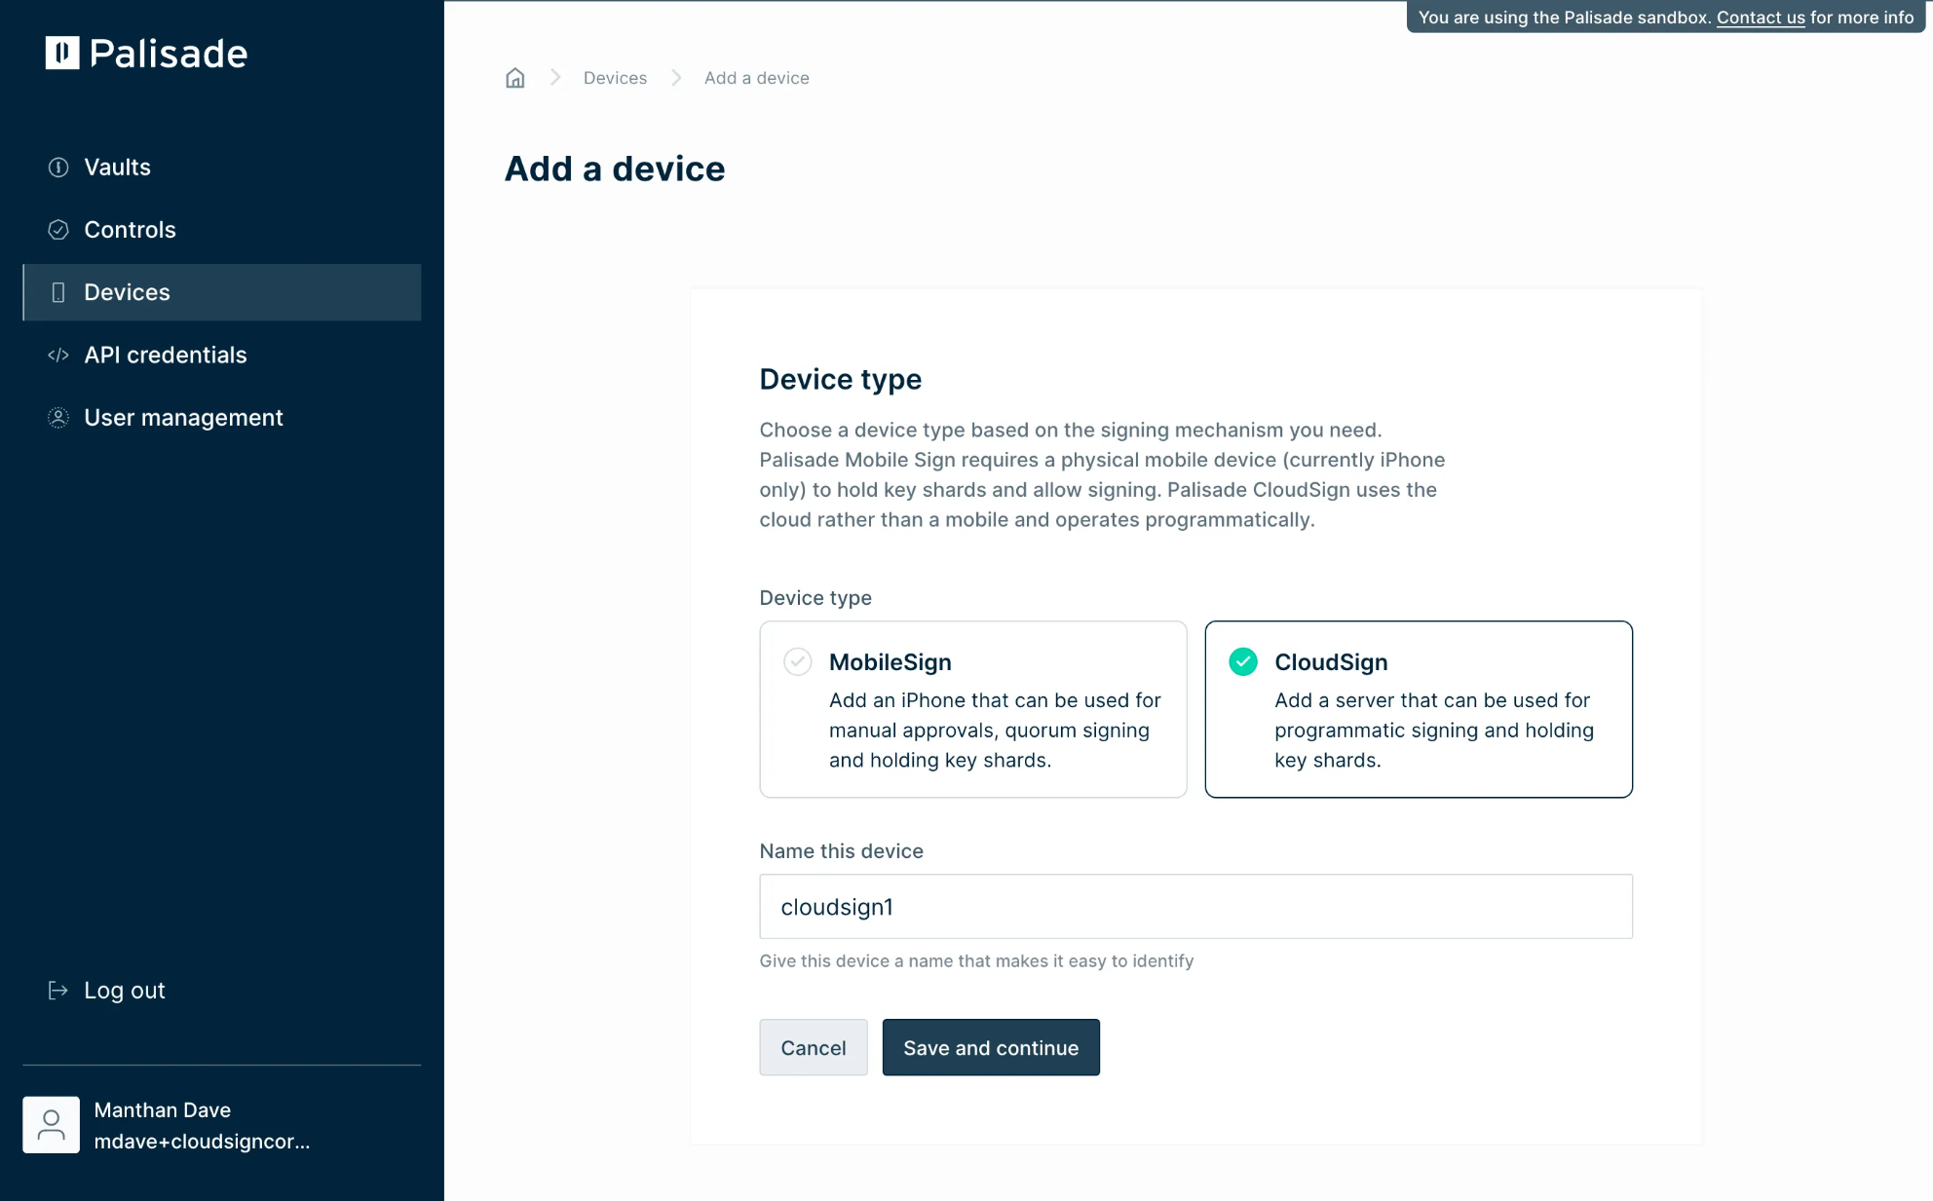Click the user avatar icon
This screenshot has height=1201, width=1933.
(51, 1125)
